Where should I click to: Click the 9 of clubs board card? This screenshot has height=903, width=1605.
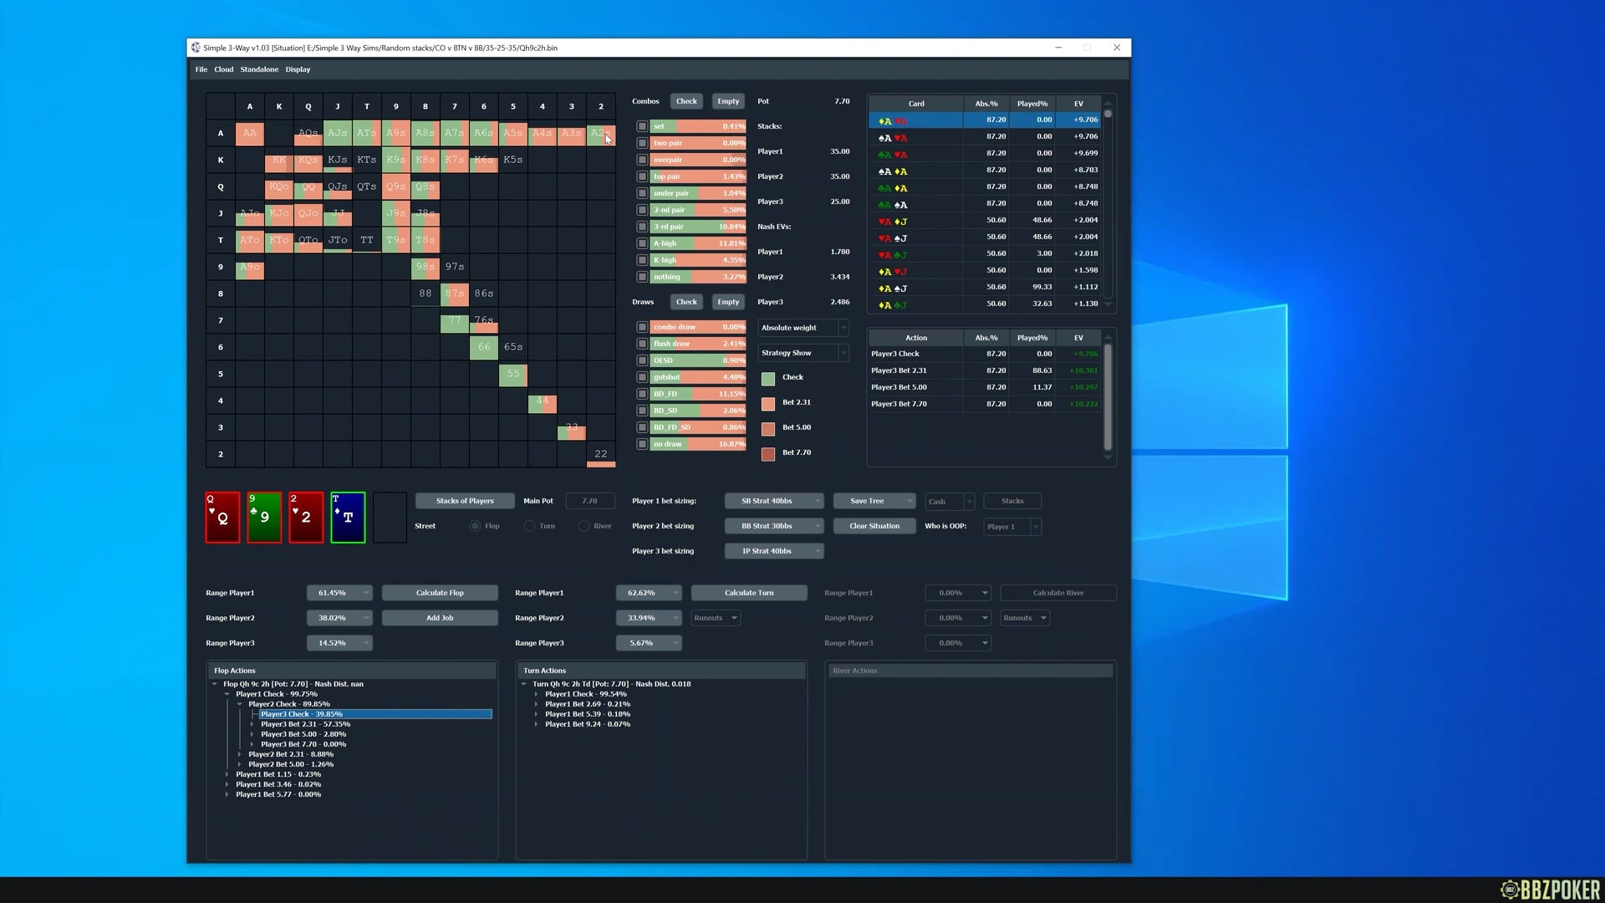(264, 518)
